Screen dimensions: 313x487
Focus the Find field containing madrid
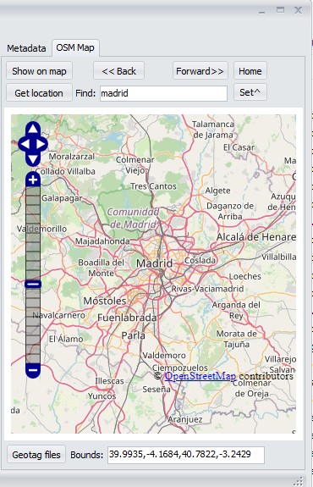(163, 93)
